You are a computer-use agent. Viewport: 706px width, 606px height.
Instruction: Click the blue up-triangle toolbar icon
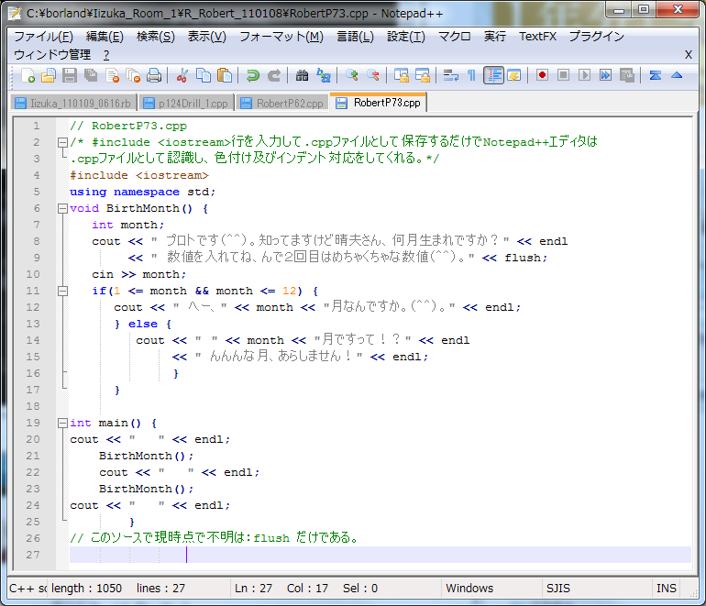(x=677, y=75)
